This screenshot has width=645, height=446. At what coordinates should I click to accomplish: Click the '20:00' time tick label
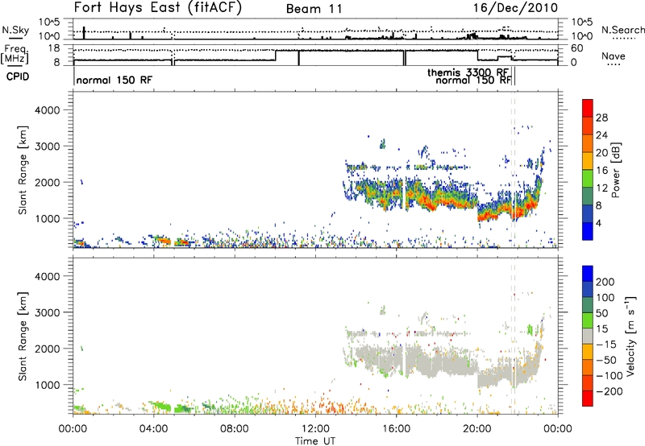tap(476, 429)
